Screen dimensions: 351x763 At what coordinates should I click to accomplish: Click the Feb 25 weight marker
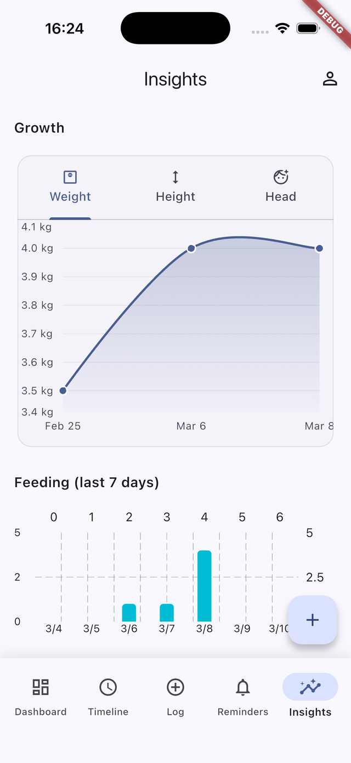tap(63, 390)
